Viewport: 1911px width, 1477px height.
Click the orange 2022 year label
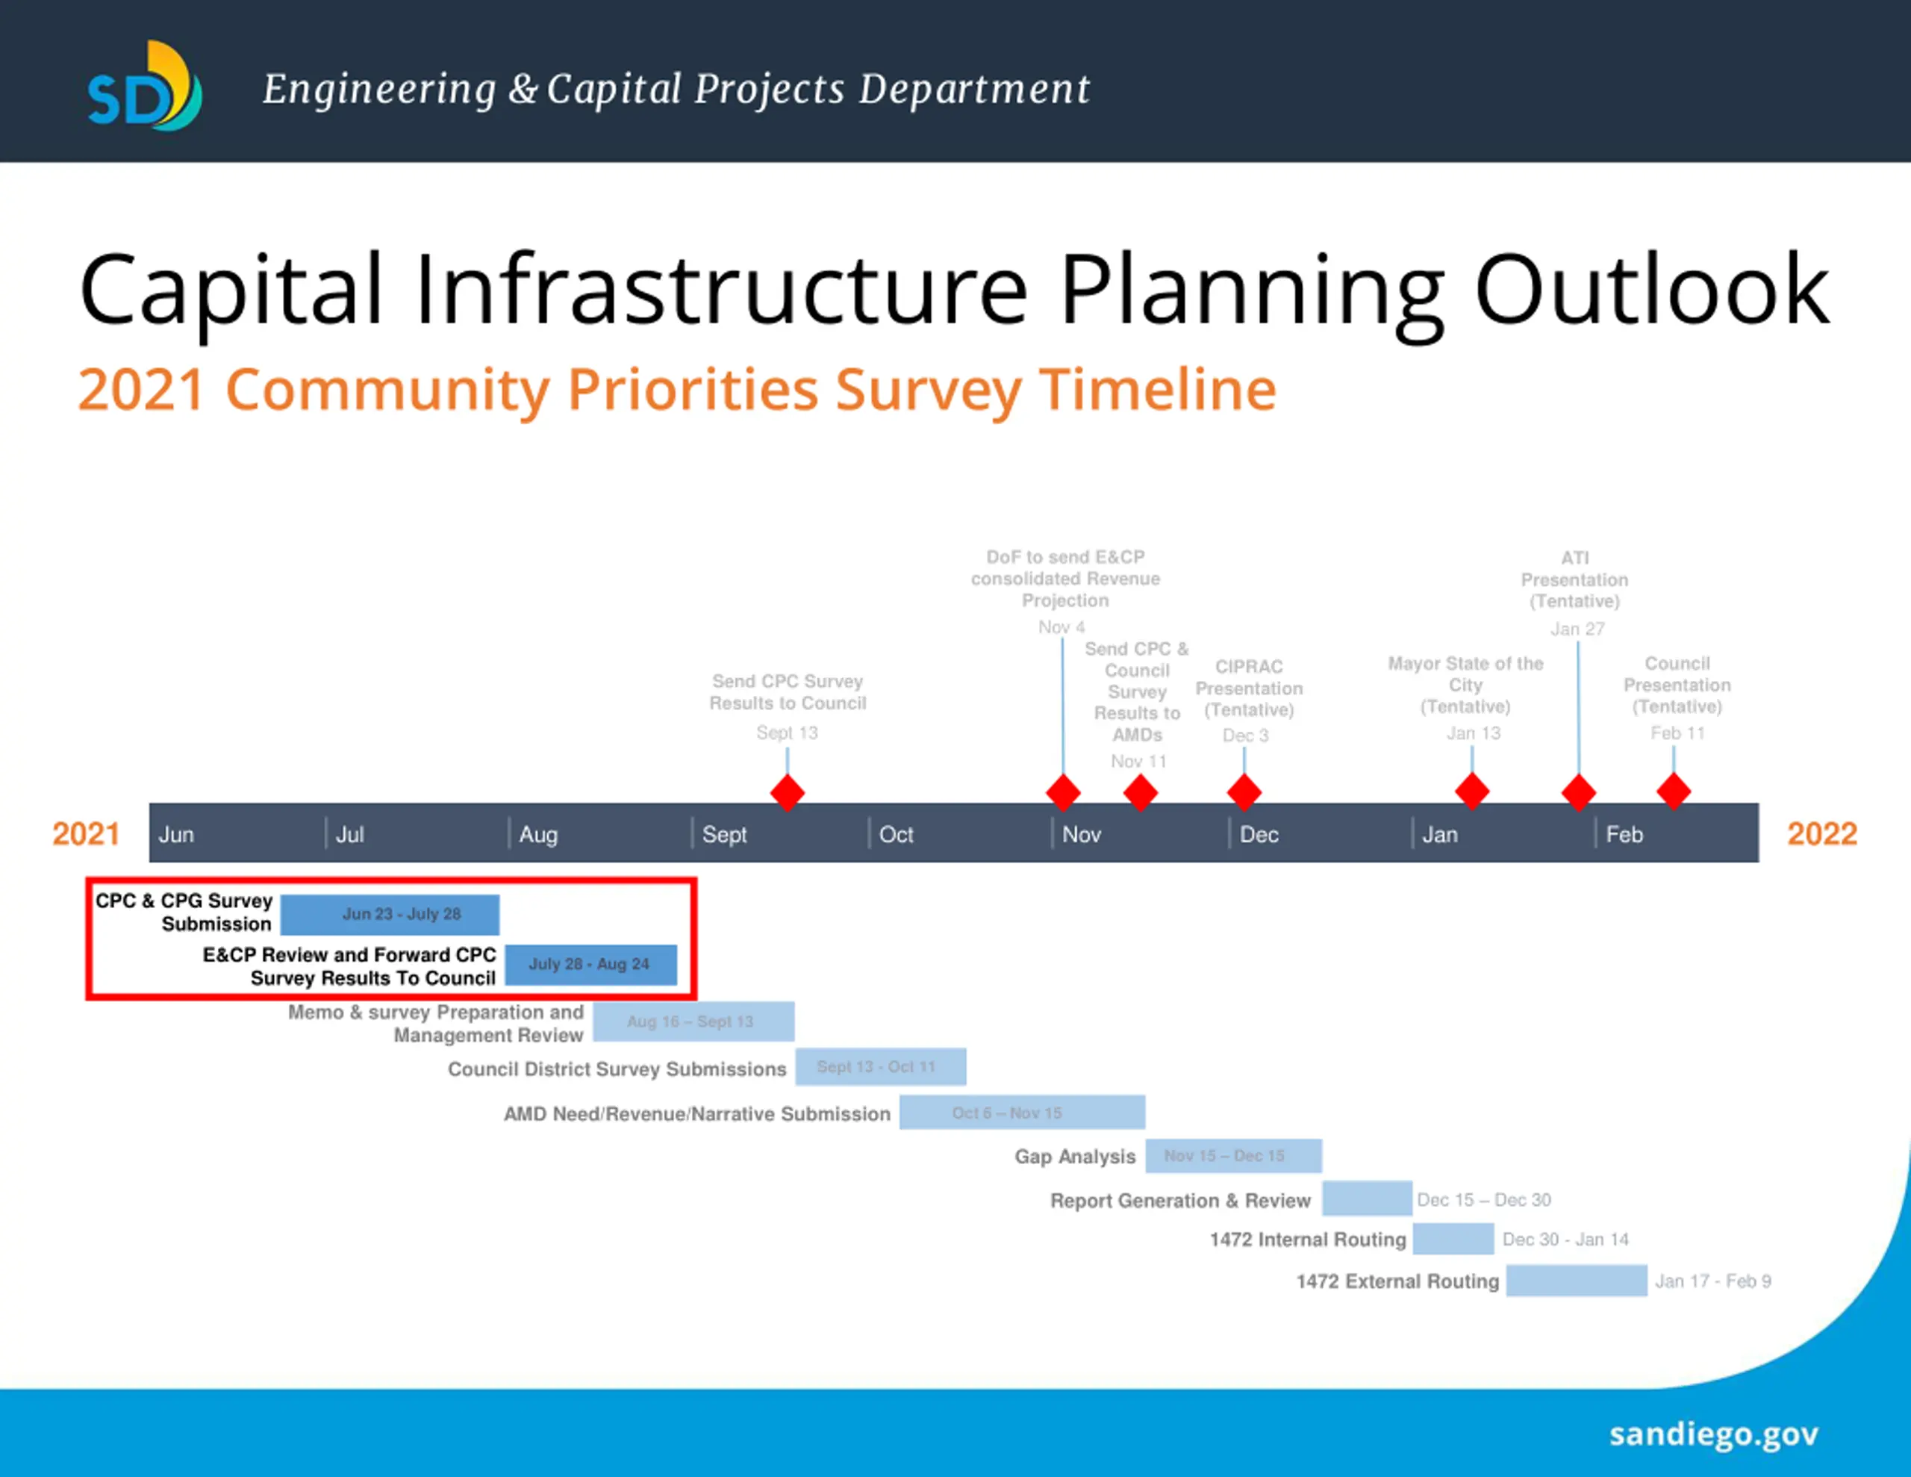click(1823, 833)
